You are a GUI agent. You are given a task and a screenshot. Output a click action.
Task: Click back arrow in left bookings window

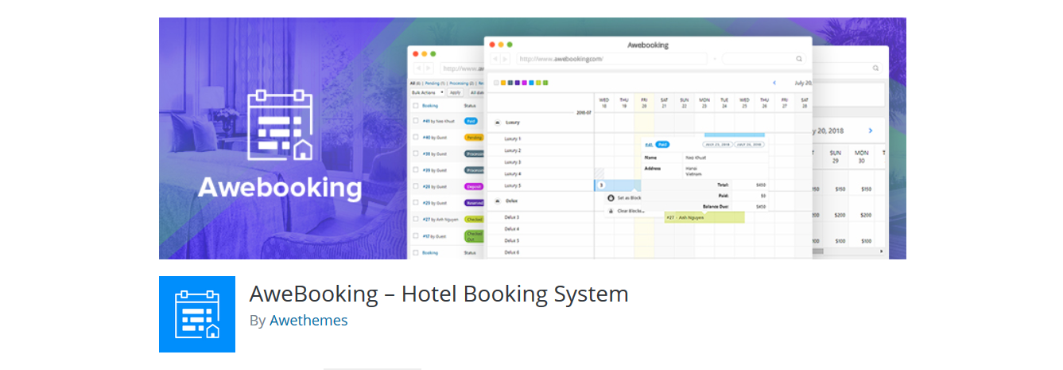tap(417, 68)
